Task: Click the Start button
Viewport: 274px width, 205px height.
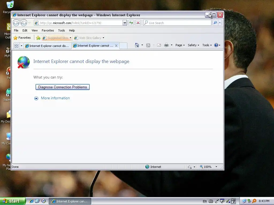Action: 13,201
